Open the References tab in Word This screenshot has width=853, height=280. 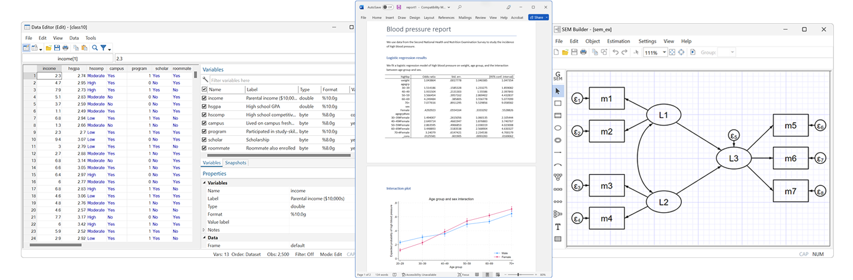click(x=446, y=18)
